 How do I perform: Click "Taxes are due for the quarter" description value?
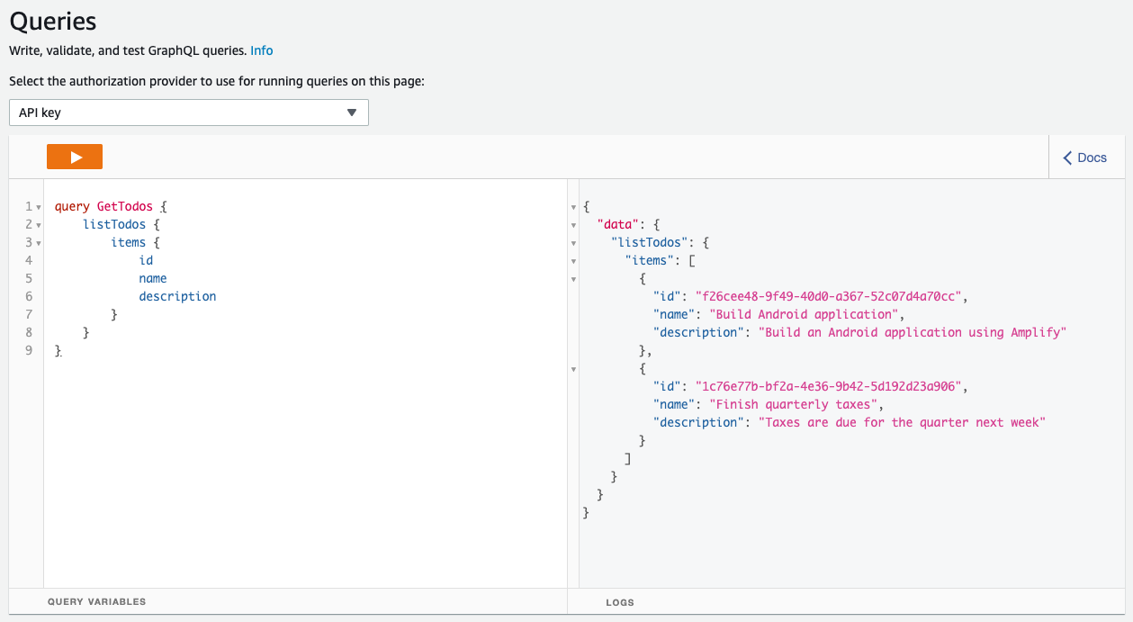coord(902,422)
